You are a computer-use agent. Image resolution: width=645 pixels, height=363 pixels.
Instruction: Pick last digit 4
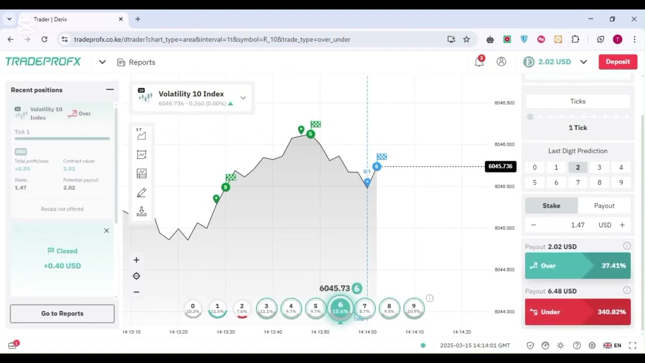(x=621, y=167)
